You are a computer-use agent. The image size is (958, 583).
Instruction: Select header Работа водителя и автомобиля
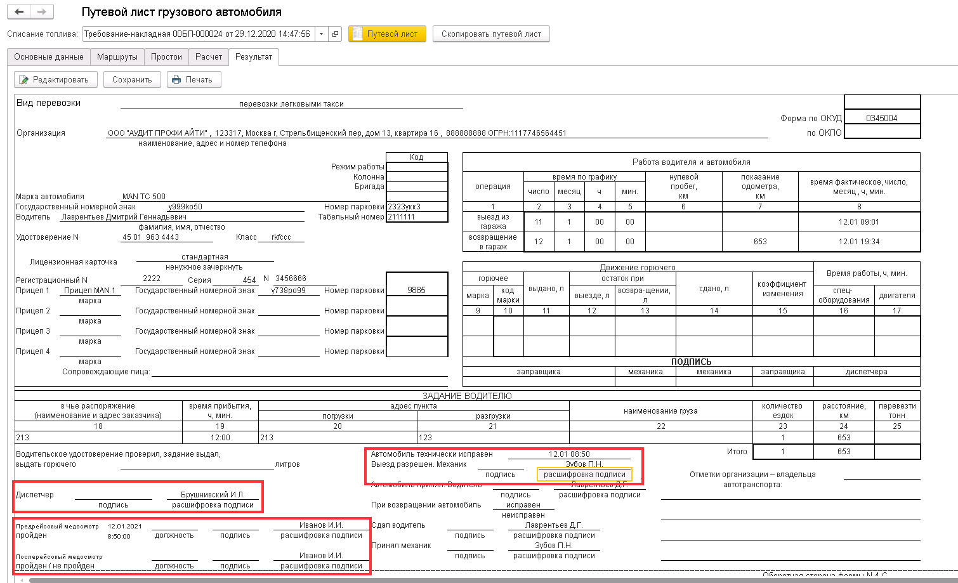click(x=692, y=162)
